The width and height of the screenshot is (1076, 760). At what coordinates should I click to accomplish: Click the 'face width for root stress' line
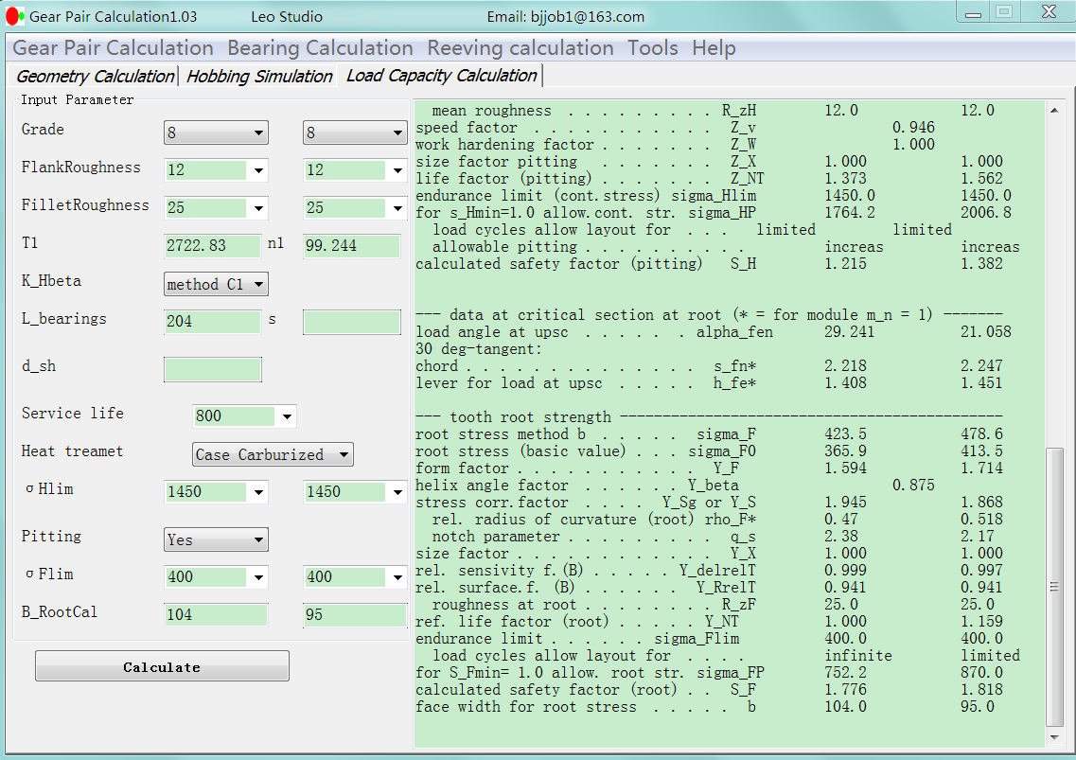coord(705,706)
